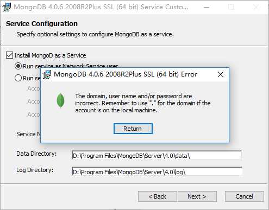
Task: Go to previous step with Back button
Action: tap(158, 196)
